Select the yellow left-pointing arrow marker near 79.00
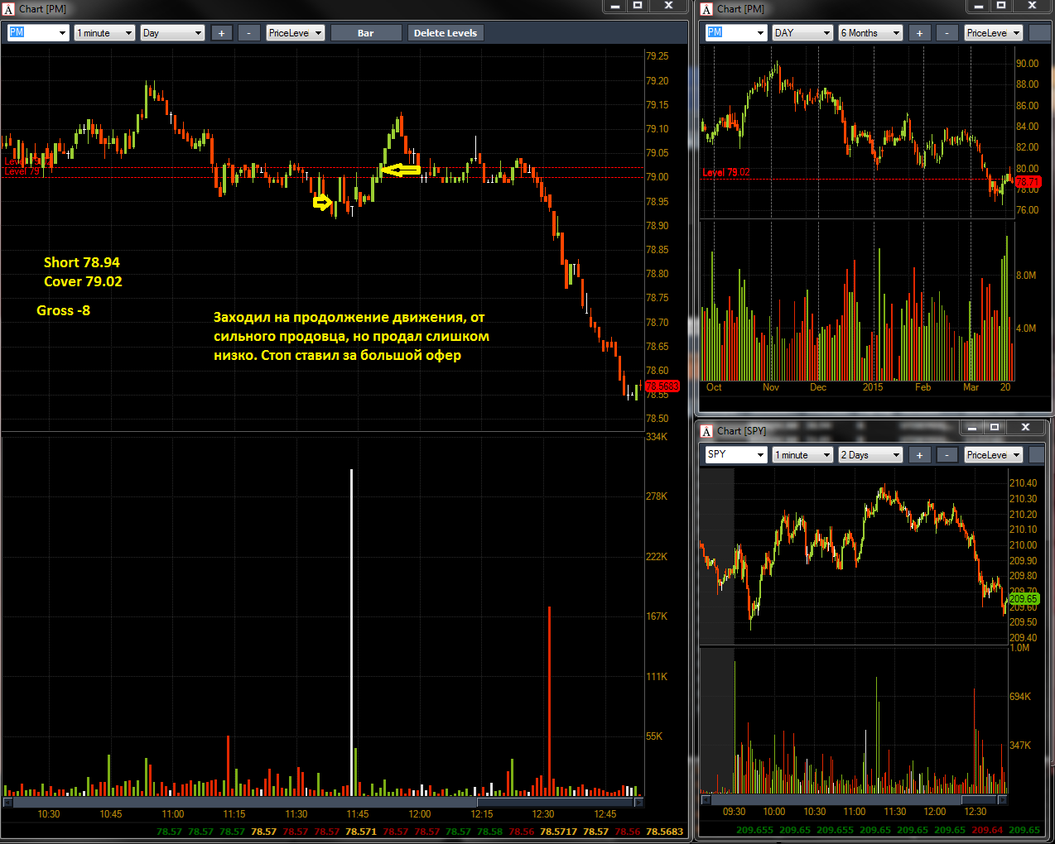 [x=401, y=170]
